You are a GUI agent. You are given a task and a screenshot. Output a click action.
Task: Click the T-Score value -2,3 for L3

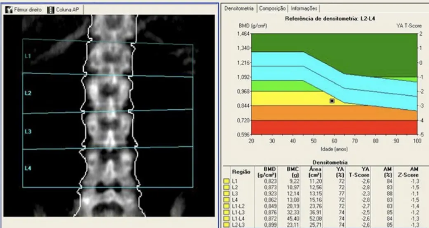[x=366, y=193]
